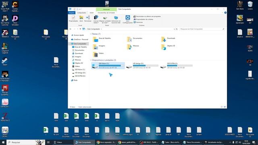
Task: Switch to the OBS taskbar button
Action: coord(149,142)
